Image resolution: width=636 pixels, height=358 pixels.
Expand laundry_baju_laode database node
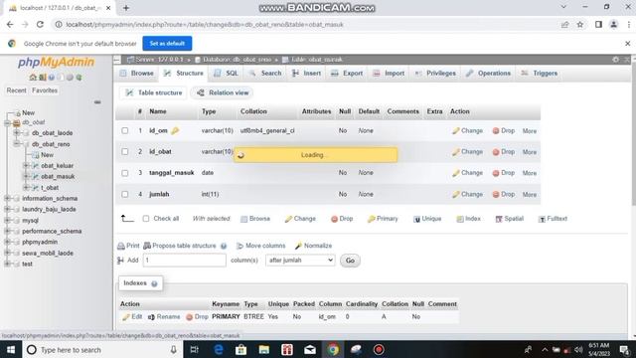[x=7, y=210]
